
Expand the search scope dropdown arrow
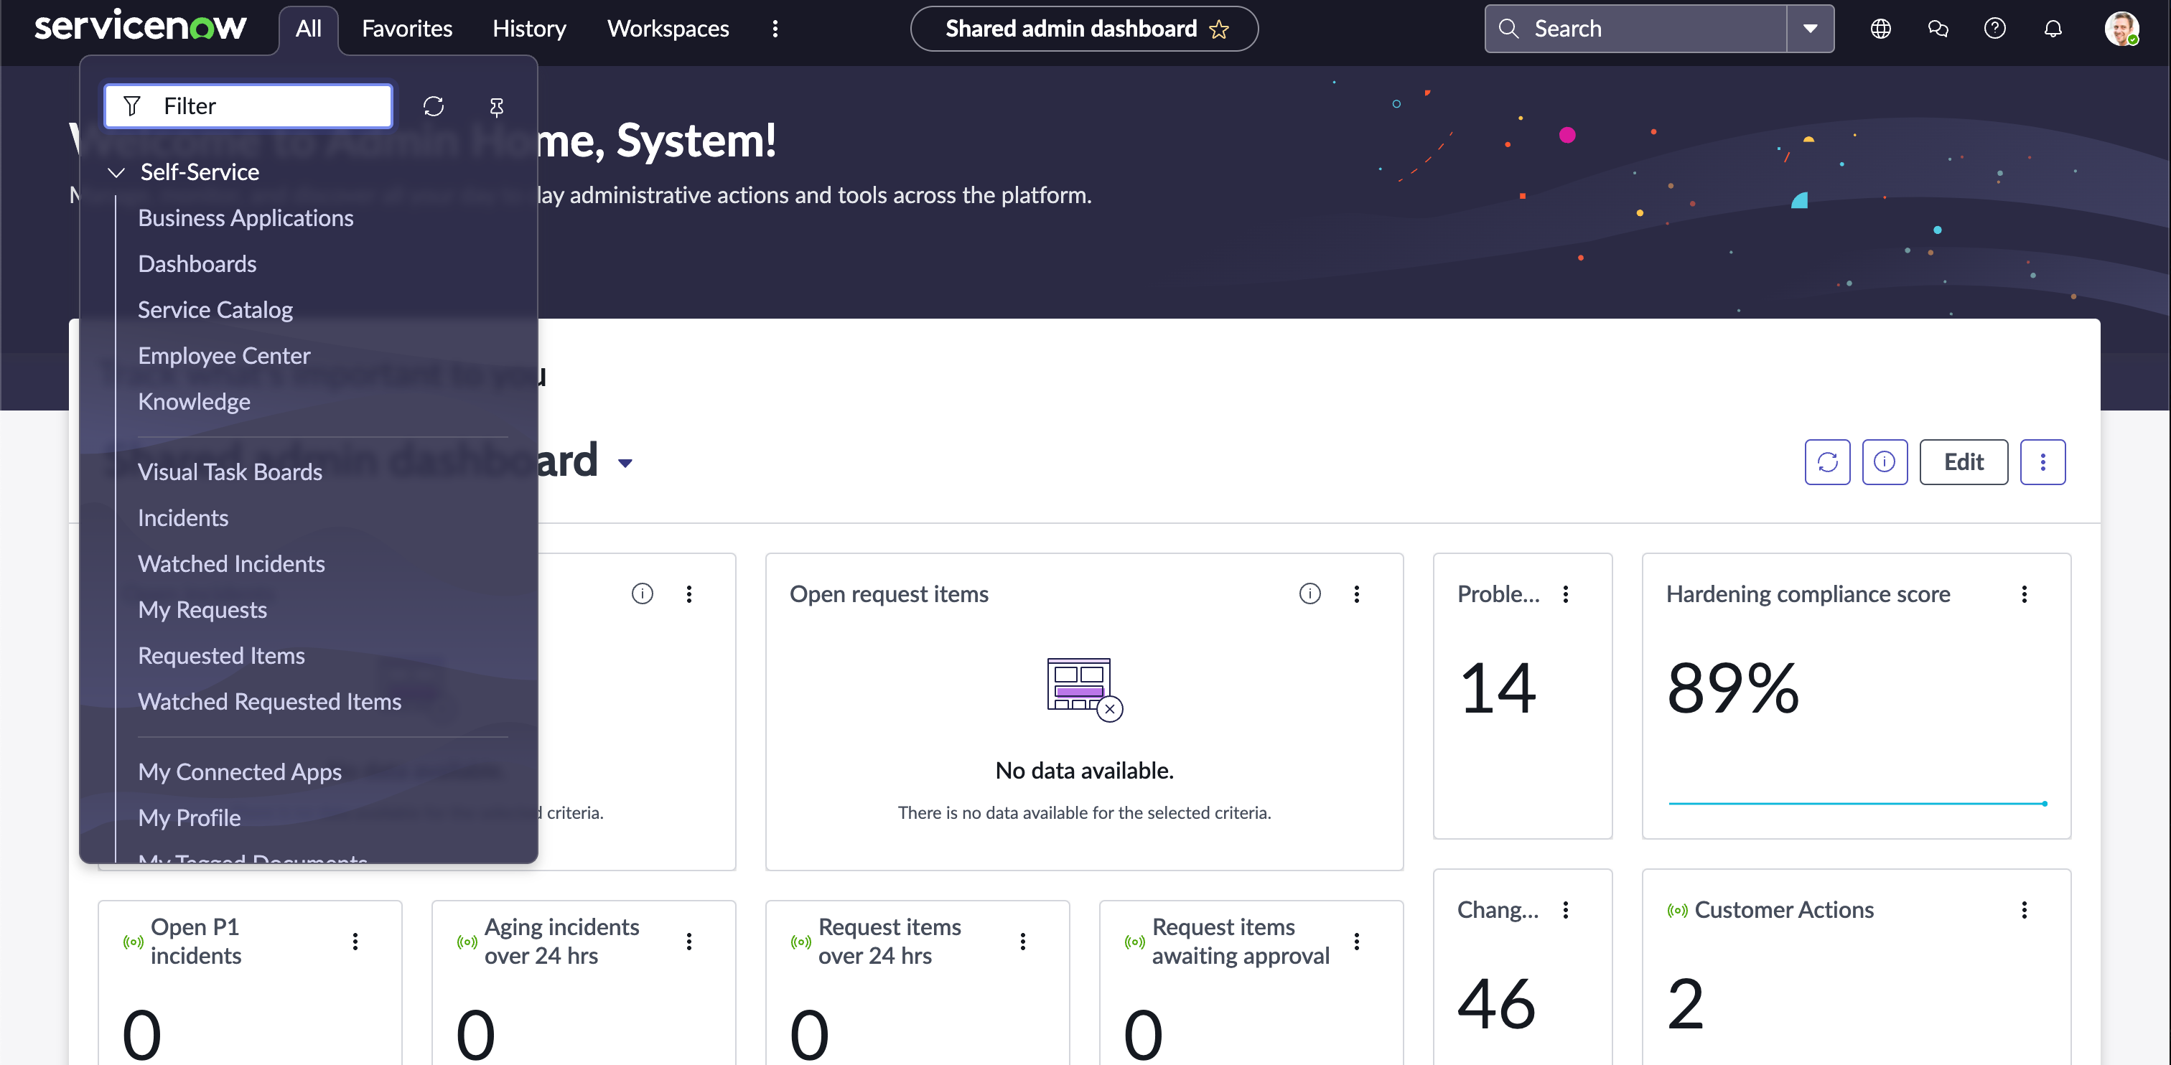[x=1811, y=29]
